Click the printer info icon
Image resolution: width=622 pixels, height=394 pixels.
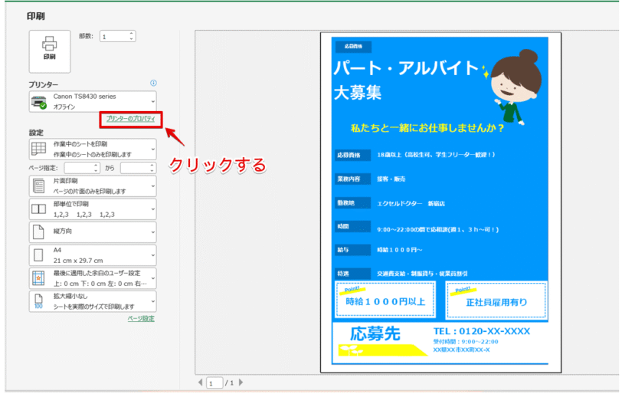153,83
